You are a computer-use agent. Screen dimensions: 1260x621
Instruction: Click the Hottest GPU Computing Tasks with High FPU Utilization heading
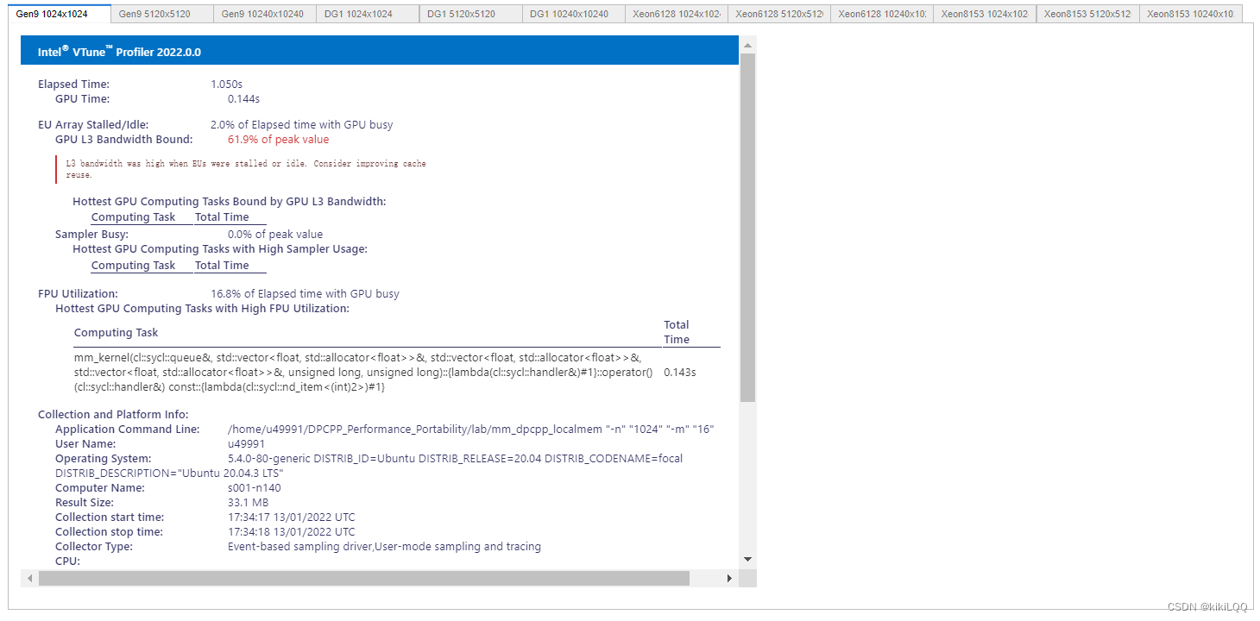[202, 309]
